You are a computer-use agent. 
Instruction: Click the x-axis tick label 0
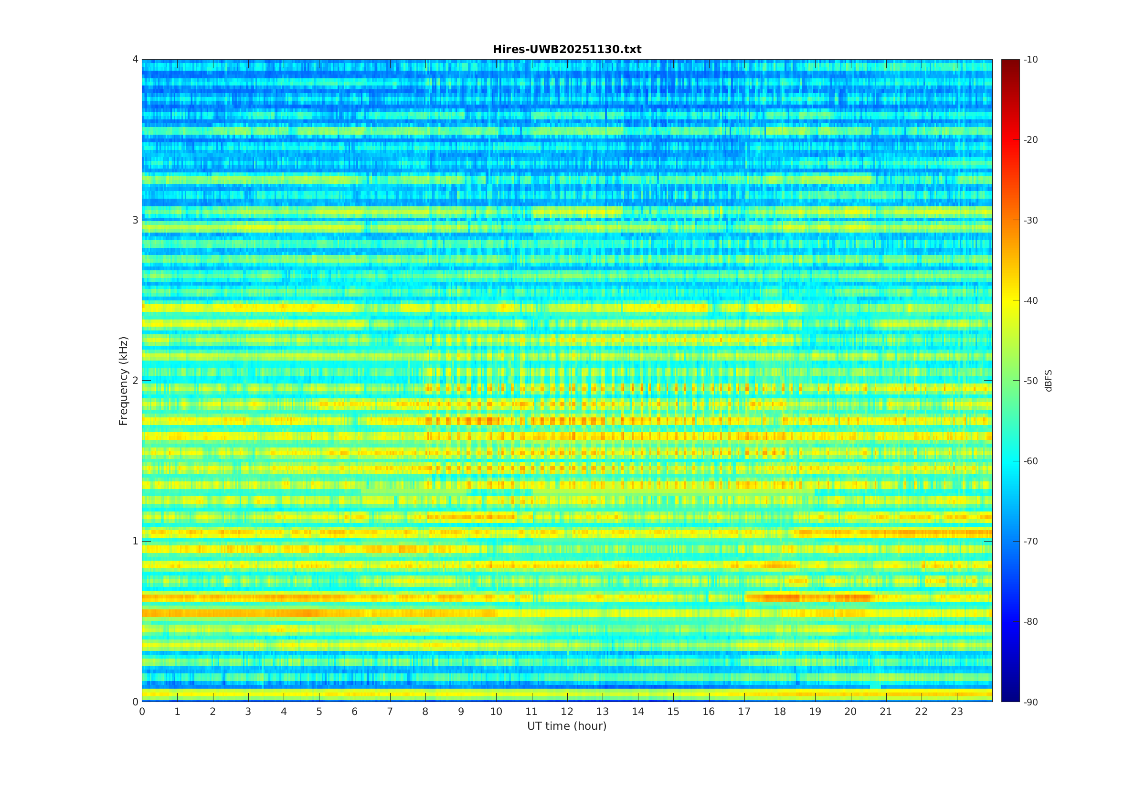click(x=142, y=712)
